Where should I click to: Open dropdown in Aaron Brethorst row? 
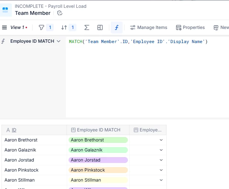161,140
